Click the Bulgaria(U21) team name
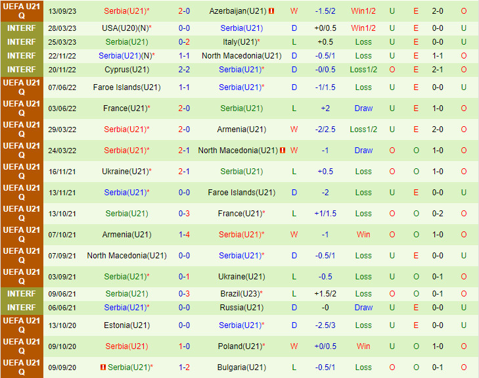 pos(241,367)
